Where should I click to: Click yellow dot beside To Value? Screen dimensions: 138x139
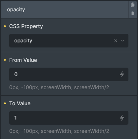(5, 103)
